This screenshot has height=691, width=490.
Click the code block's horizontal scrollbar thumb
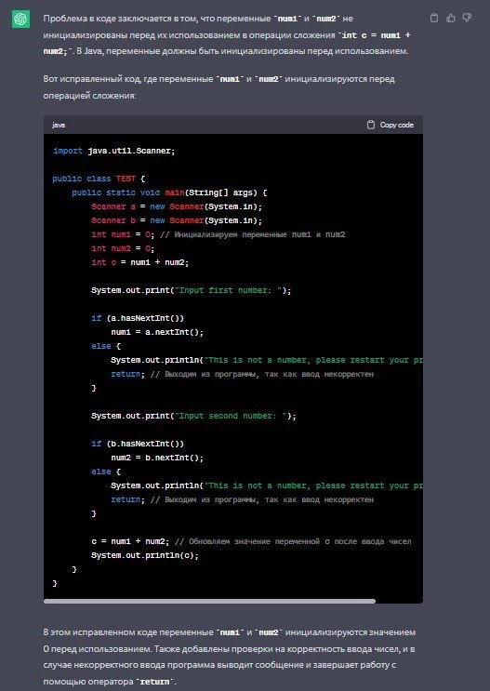(x=209, y=601)
